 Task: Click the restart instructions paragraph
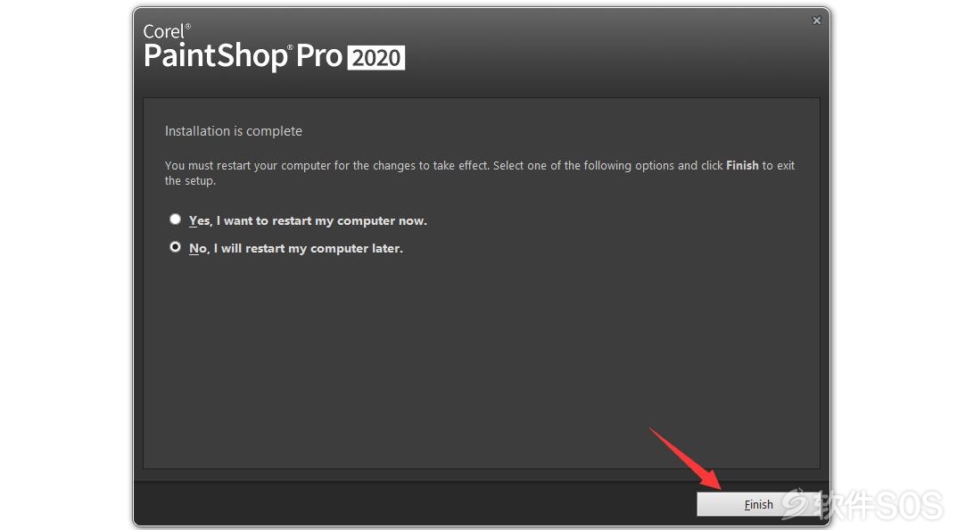click(480, 173)
